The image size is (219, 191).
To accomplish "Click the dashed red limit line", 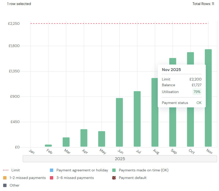I will [x=104, y=24].
